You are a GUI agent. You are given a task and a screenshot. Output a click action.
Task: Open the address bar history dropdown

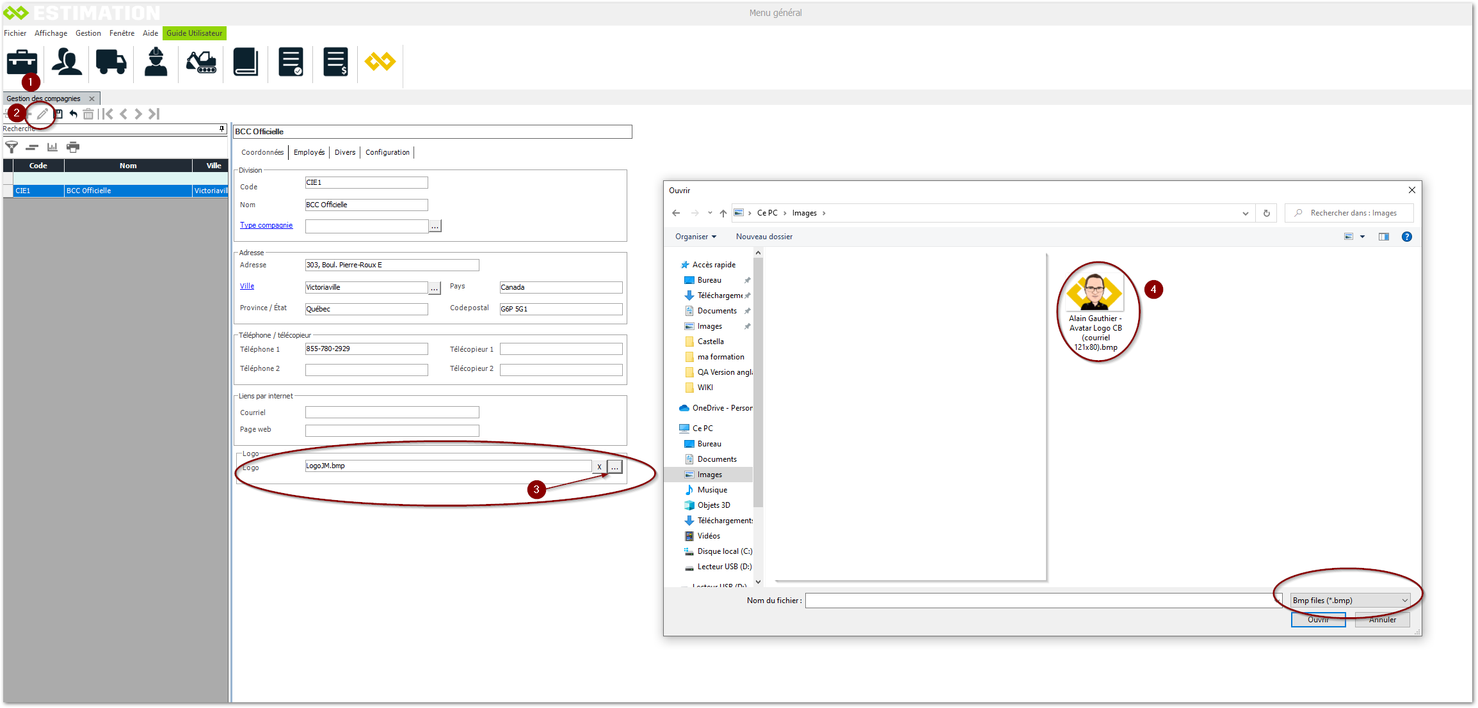coord(1245,214)
